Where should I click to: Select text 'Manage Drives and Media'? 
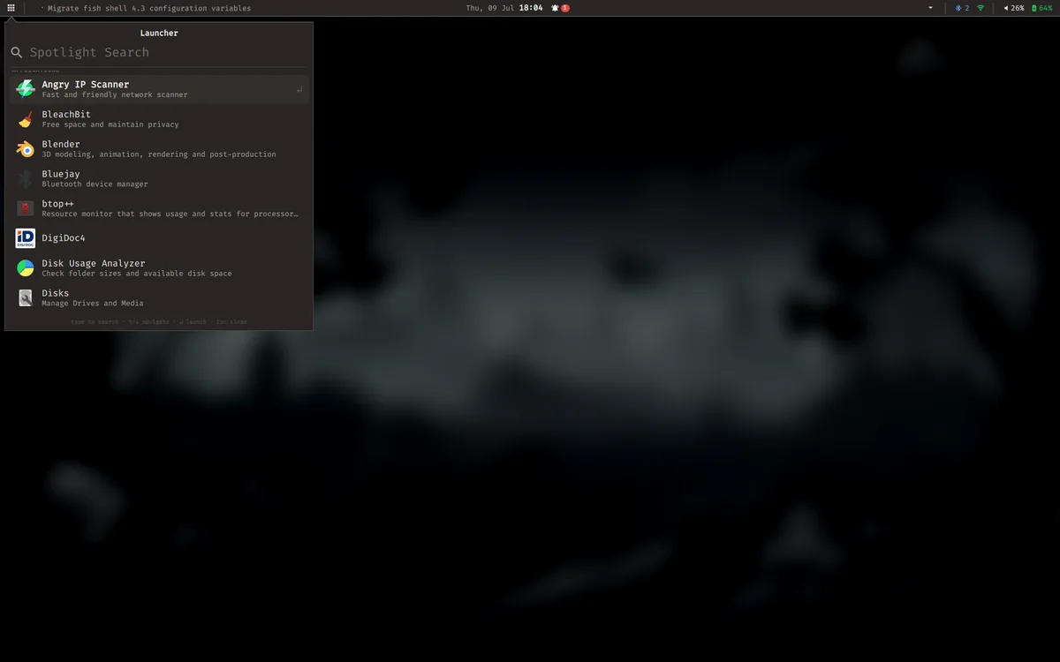pos(93,304)
